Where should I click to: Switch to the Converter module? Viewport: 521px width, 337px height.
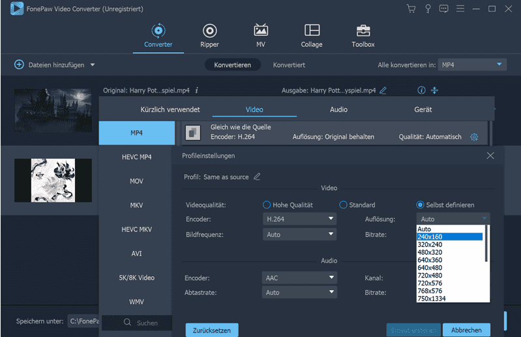(158, 36)
